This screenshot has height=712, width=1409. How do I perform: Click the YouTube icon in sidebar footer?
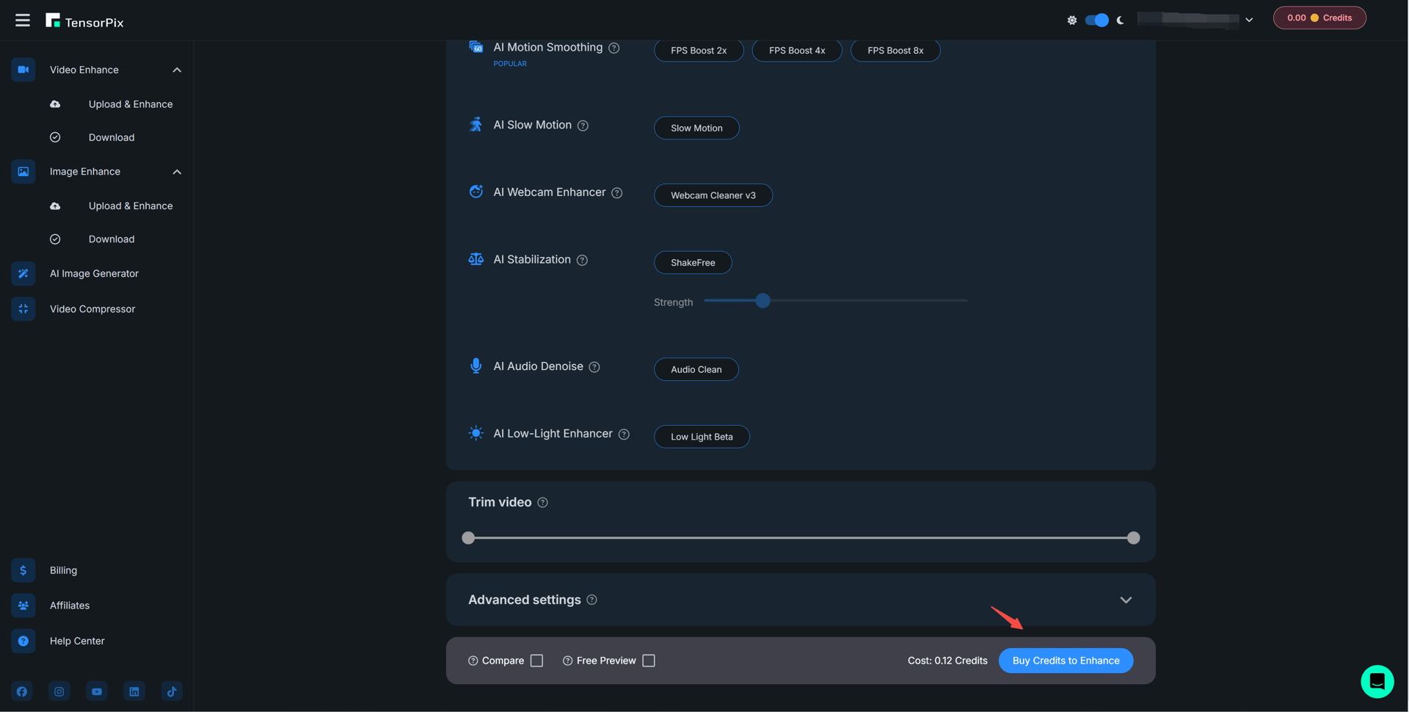point(97,691)
